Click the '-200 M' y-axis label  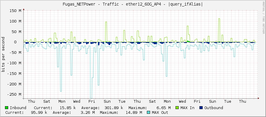point(14,84)
